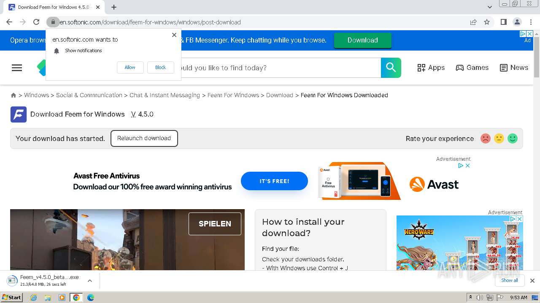Open the system tray volume icon
Screen dimensions: 540x303
pos(480,298)
